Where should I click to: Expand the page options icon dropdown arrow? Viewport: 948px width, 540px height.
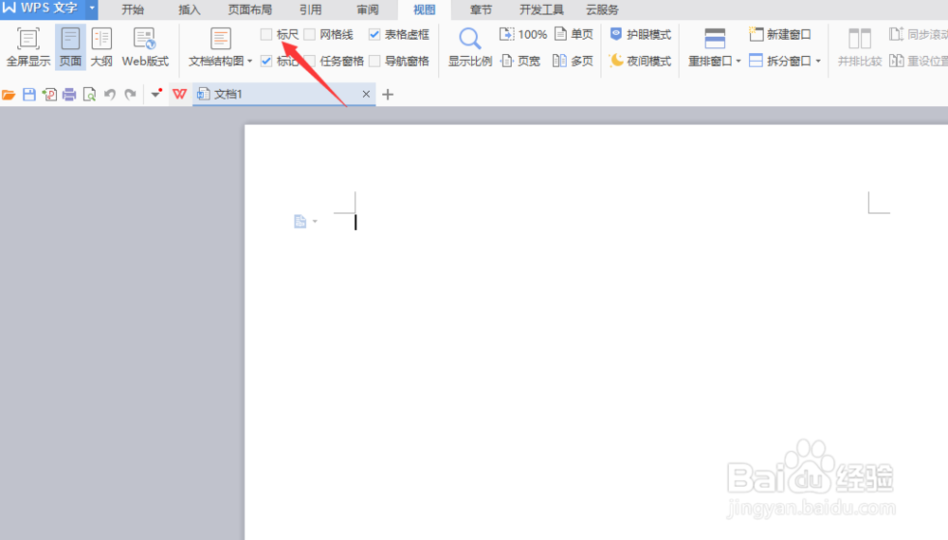[315, 222]
